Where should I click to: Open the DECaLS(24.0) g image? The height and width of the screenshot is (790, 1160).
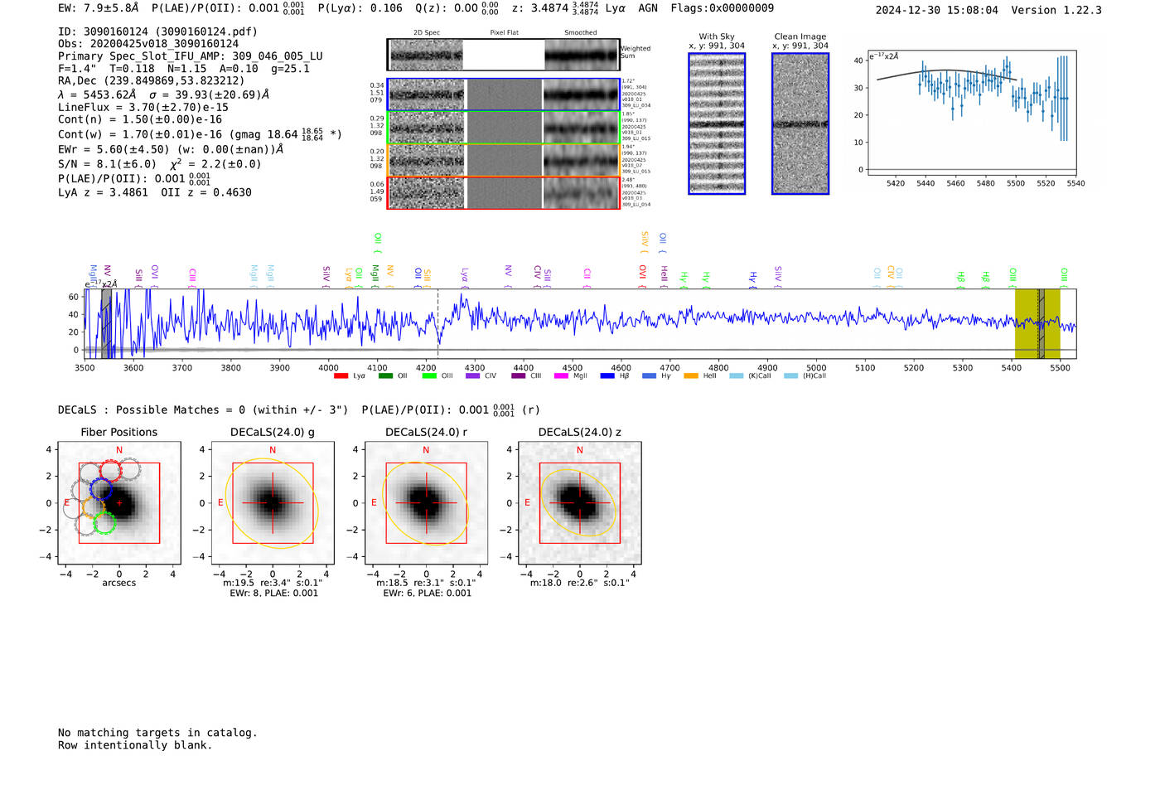pyautogui.click(x=273, y=503)
